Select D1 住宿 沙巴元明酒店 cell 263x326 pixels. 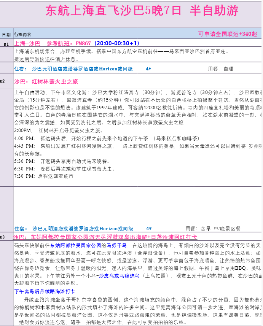tap(73, 69)
